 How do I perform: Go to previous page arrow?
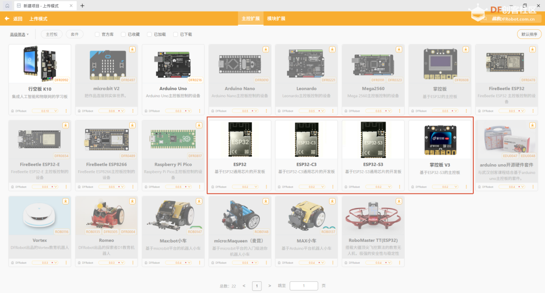244,286
